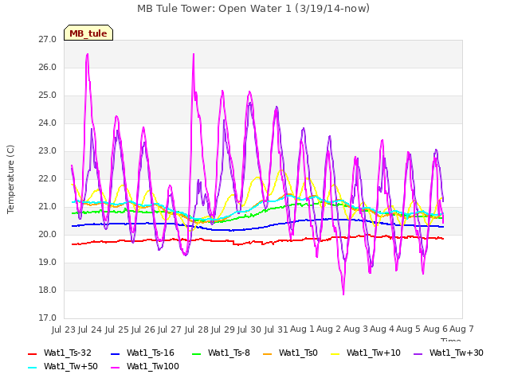The height and width of the screenshot is (382, 510).
Task: Click the Jul 31 x-axis date label
Action: tap(276, 329)
